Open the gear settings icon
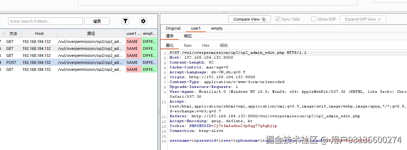 [x=143, y=21]
